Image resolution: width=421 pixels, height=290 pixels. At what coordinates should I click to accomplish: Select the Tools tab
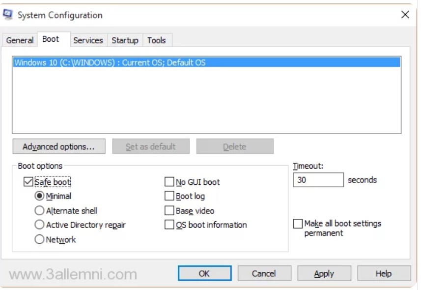156,40
